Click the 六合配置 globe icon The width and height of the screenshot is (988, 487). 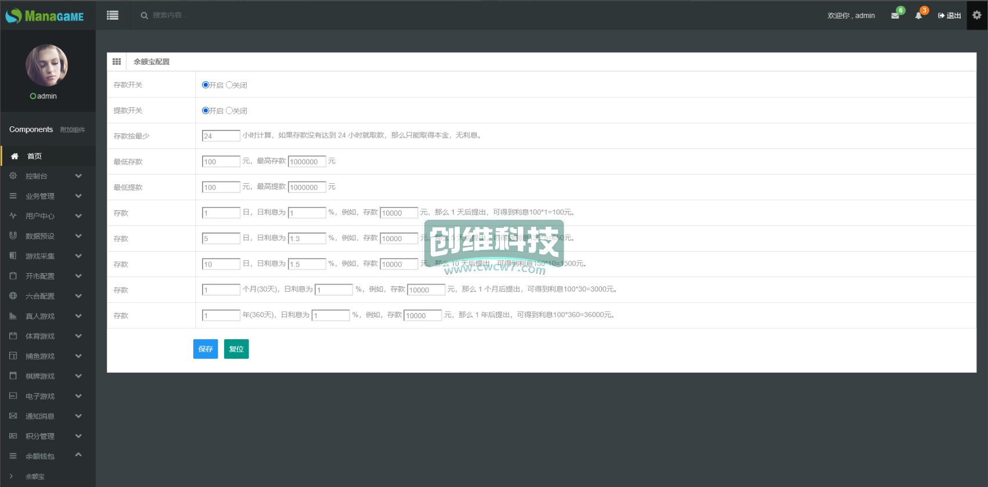[13, 296]
